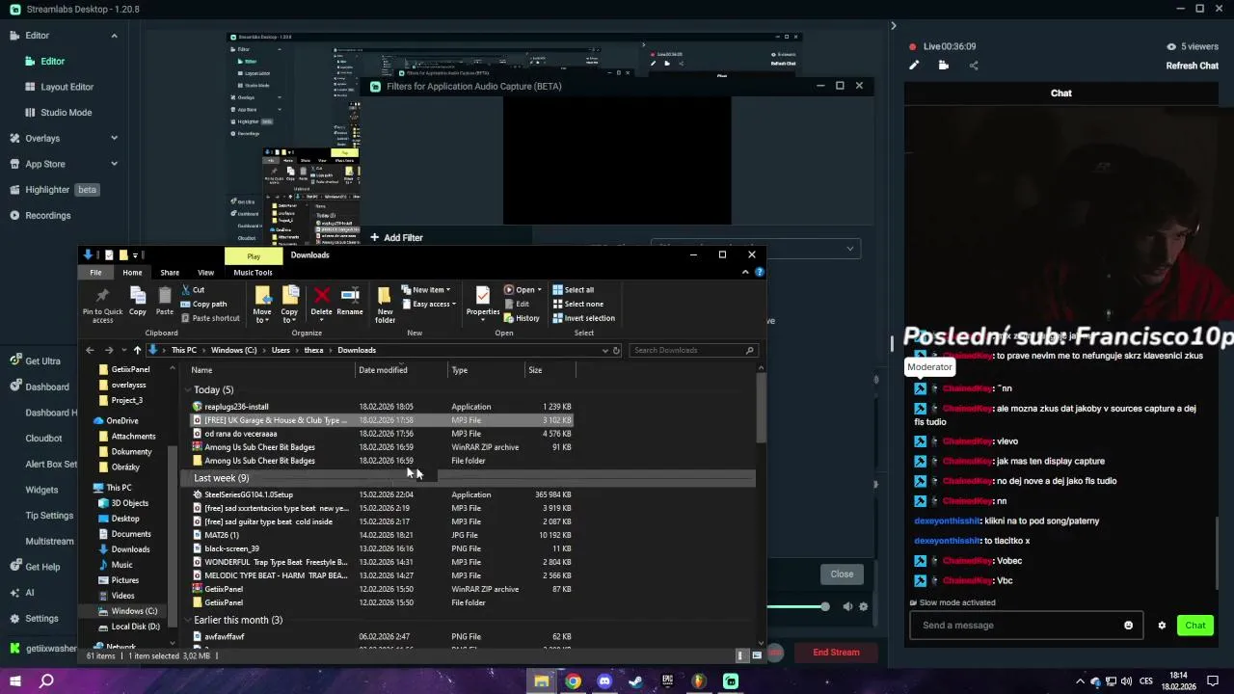Mute the audio source speaker icon in mixer

click(x=847, y=606)
